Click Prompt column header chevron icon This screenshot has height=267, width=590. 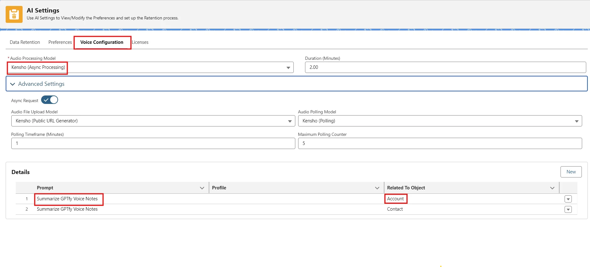(x=202, y=188)
